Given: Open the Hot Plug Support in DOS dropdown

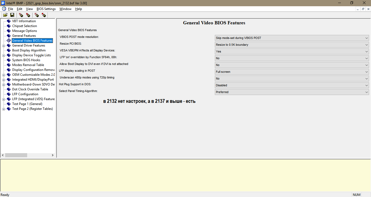Looking at the screenshot, I should click(x=292, y=85).
